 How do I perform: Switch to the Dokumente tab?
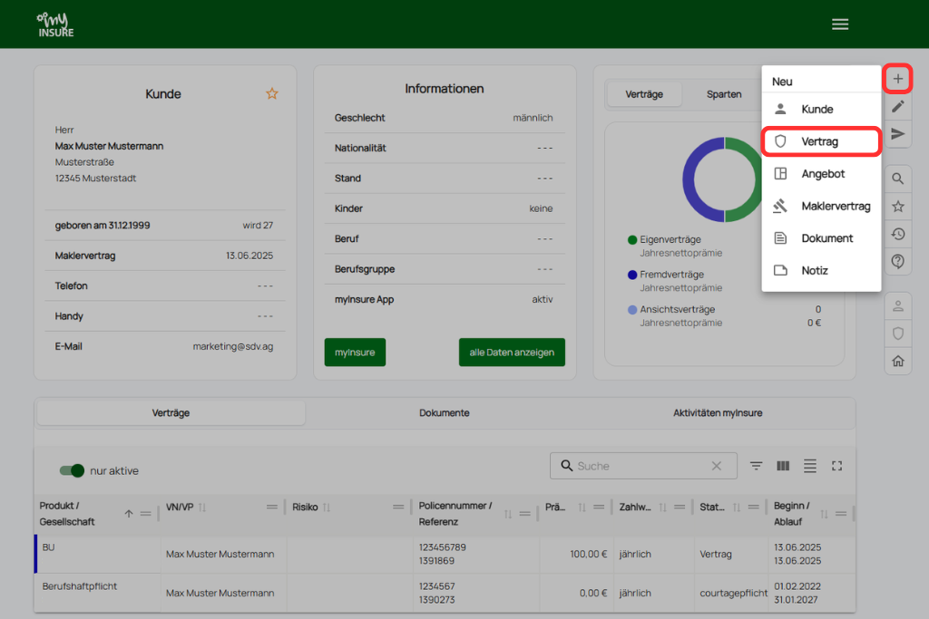(444, 412)
